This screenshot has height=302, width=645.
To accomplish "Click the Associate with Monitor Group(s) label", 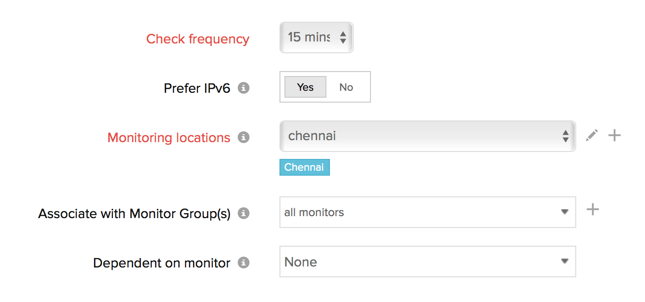I will click(135, 214).
